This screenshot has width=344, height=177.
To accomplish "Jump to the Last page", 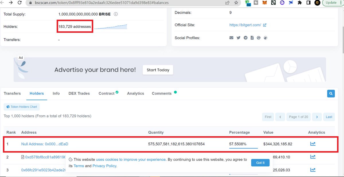I will [329, 117].
